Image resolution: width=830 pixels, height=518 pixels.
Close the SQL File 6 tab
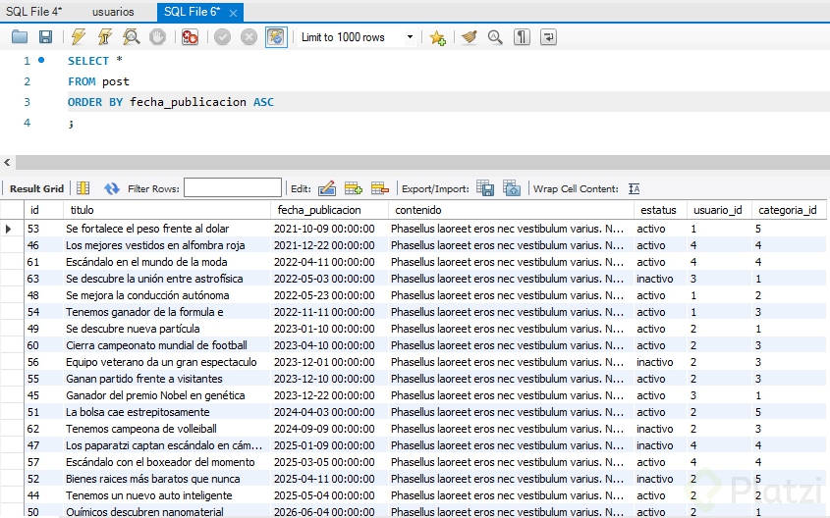pyautogui.click(x=233, y=13)
